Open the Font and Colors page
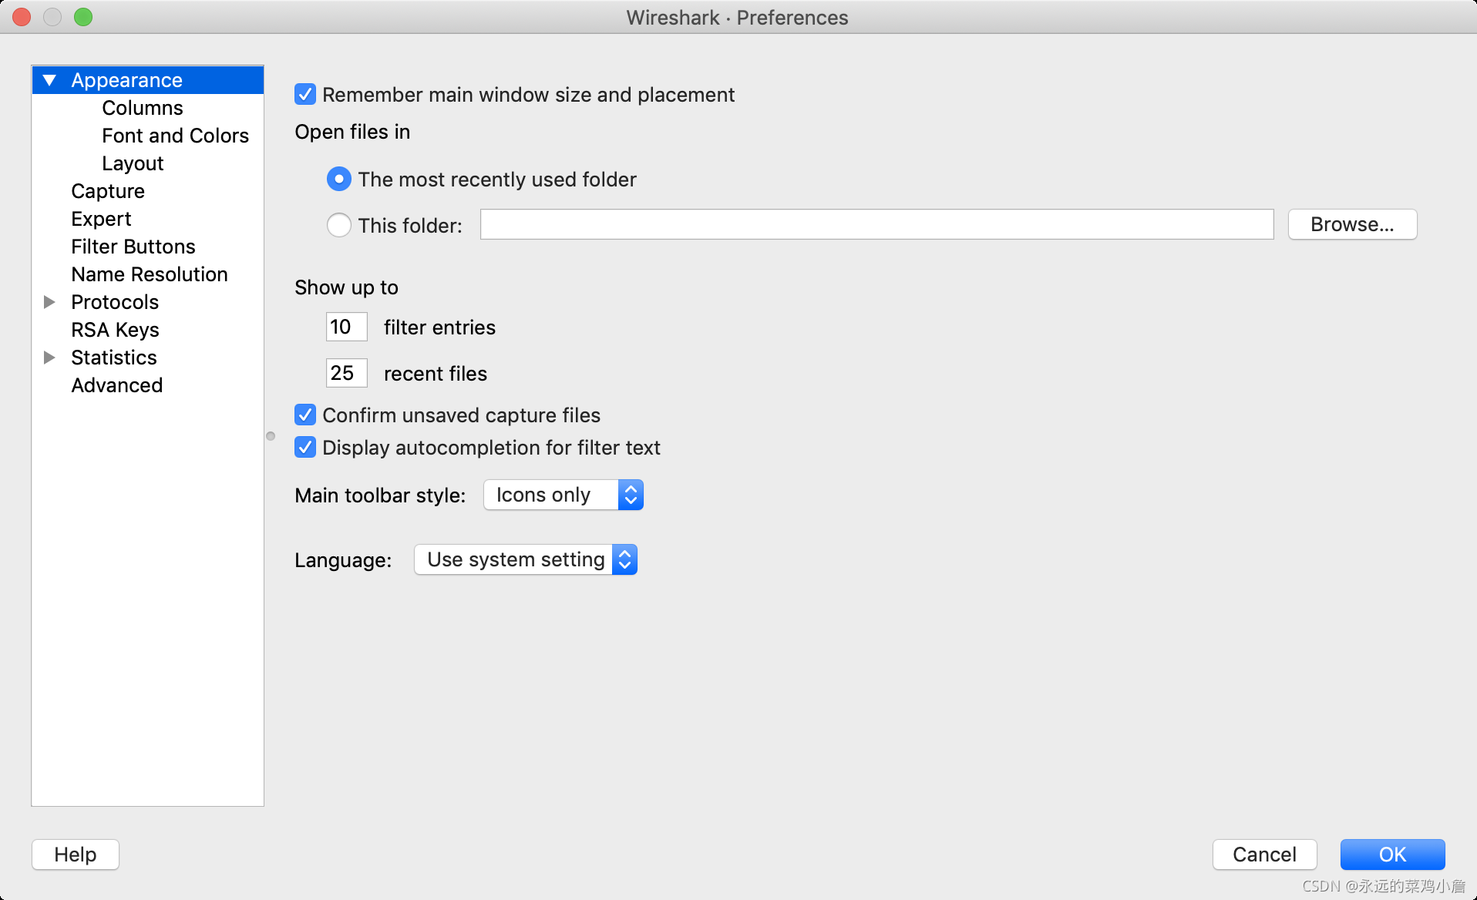Screen dimensions: 1477x900 176,136
